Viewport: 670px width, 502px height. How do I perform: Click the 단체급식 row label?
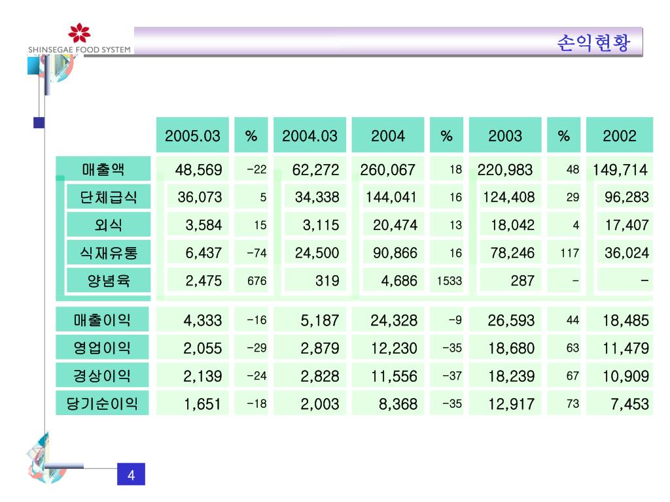pos(109,197)
